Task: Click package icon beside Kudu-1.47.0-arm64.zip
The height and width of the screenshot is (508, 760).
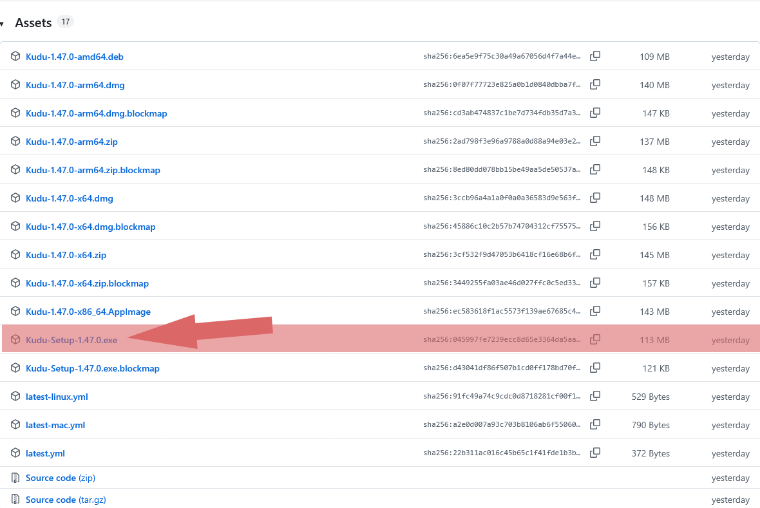Action: pos(15,141)
